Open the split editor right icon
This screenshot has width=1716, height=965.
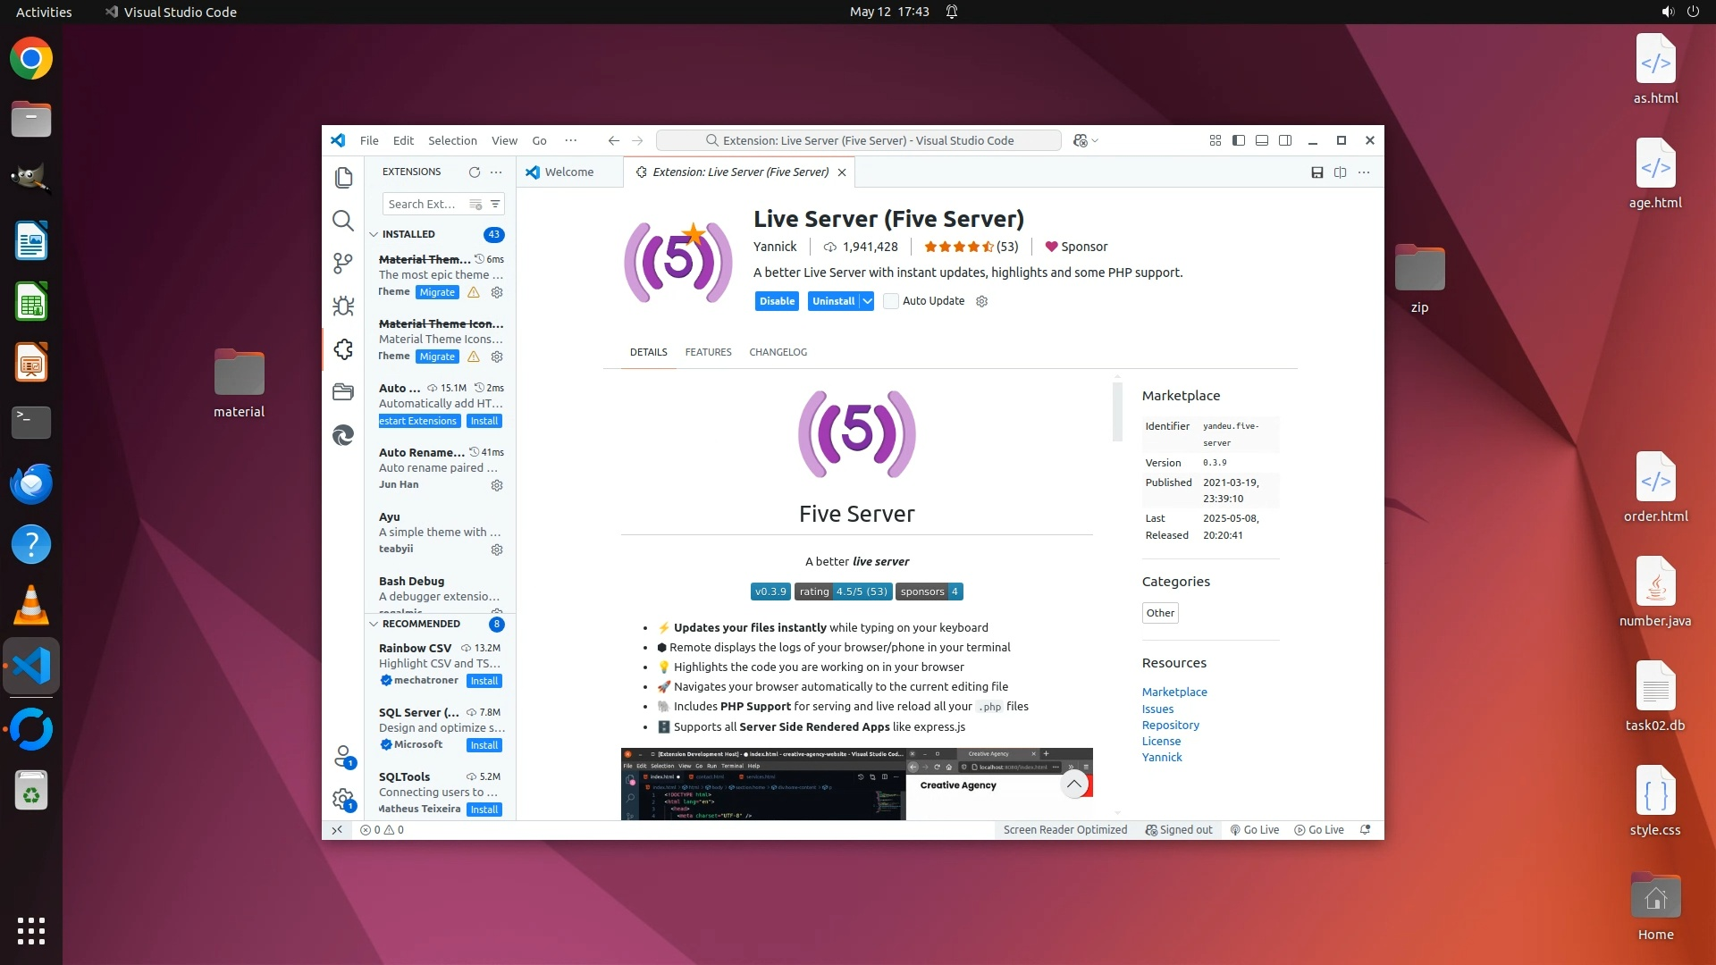pos(1340,172)
